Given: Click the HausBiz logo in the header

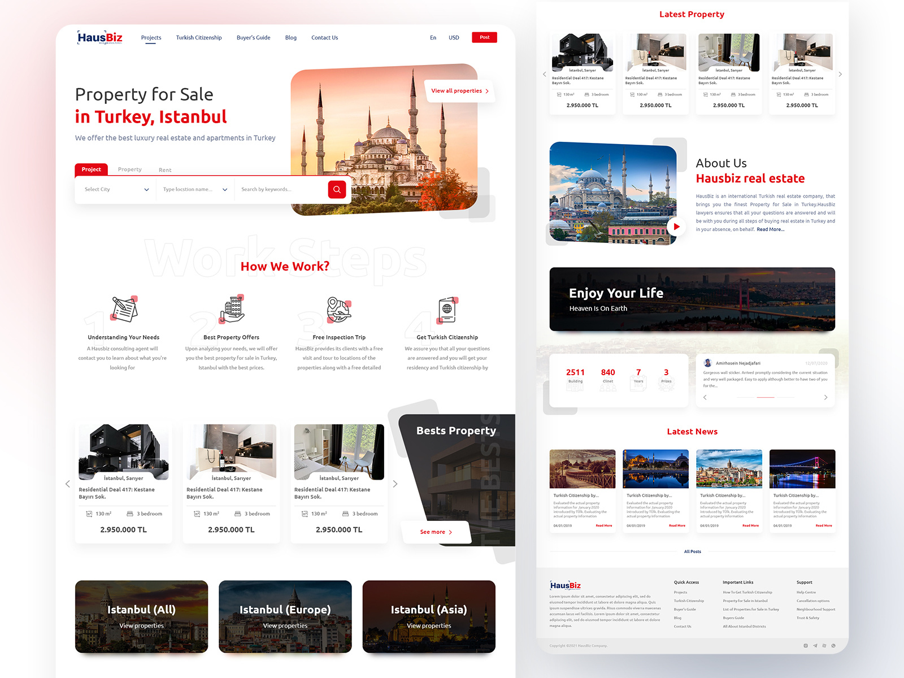Looking at the screenshot, I should 99,38.
